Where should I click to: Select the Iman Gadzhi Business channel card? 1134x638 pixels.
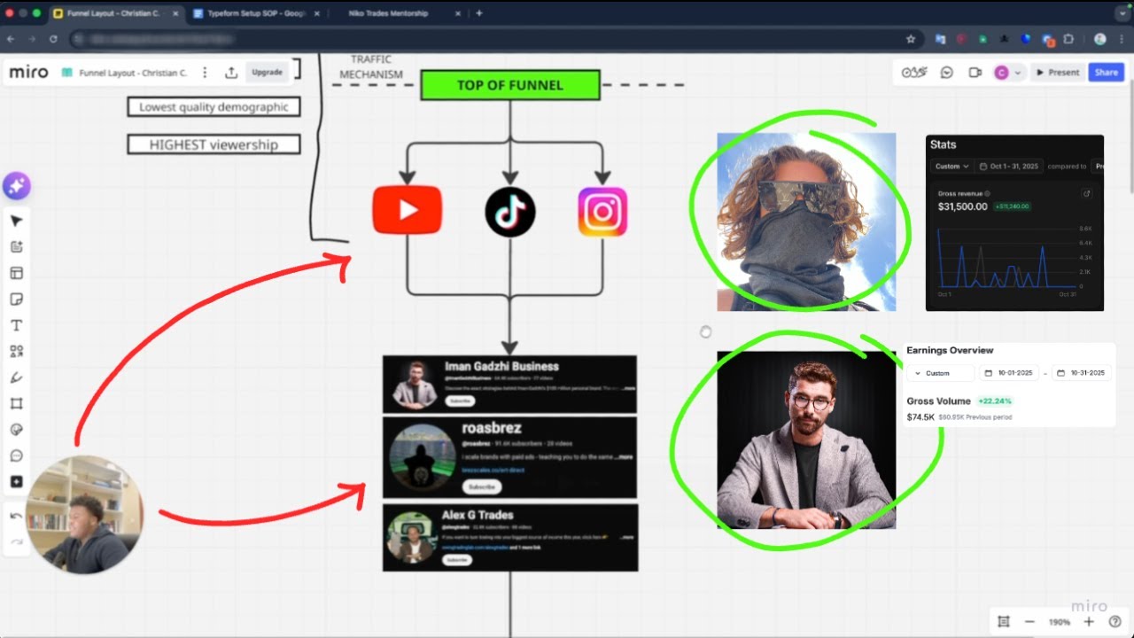pyautogui.click(x=509, y=385)
